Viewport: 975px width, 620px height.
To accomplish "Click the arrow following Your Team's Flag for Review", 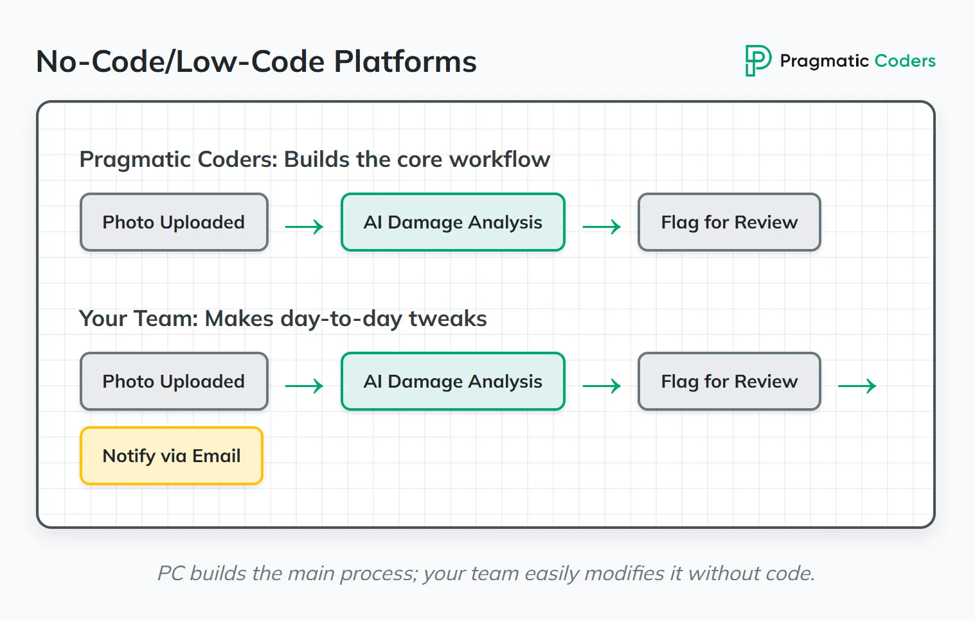I will coord(857,386).
